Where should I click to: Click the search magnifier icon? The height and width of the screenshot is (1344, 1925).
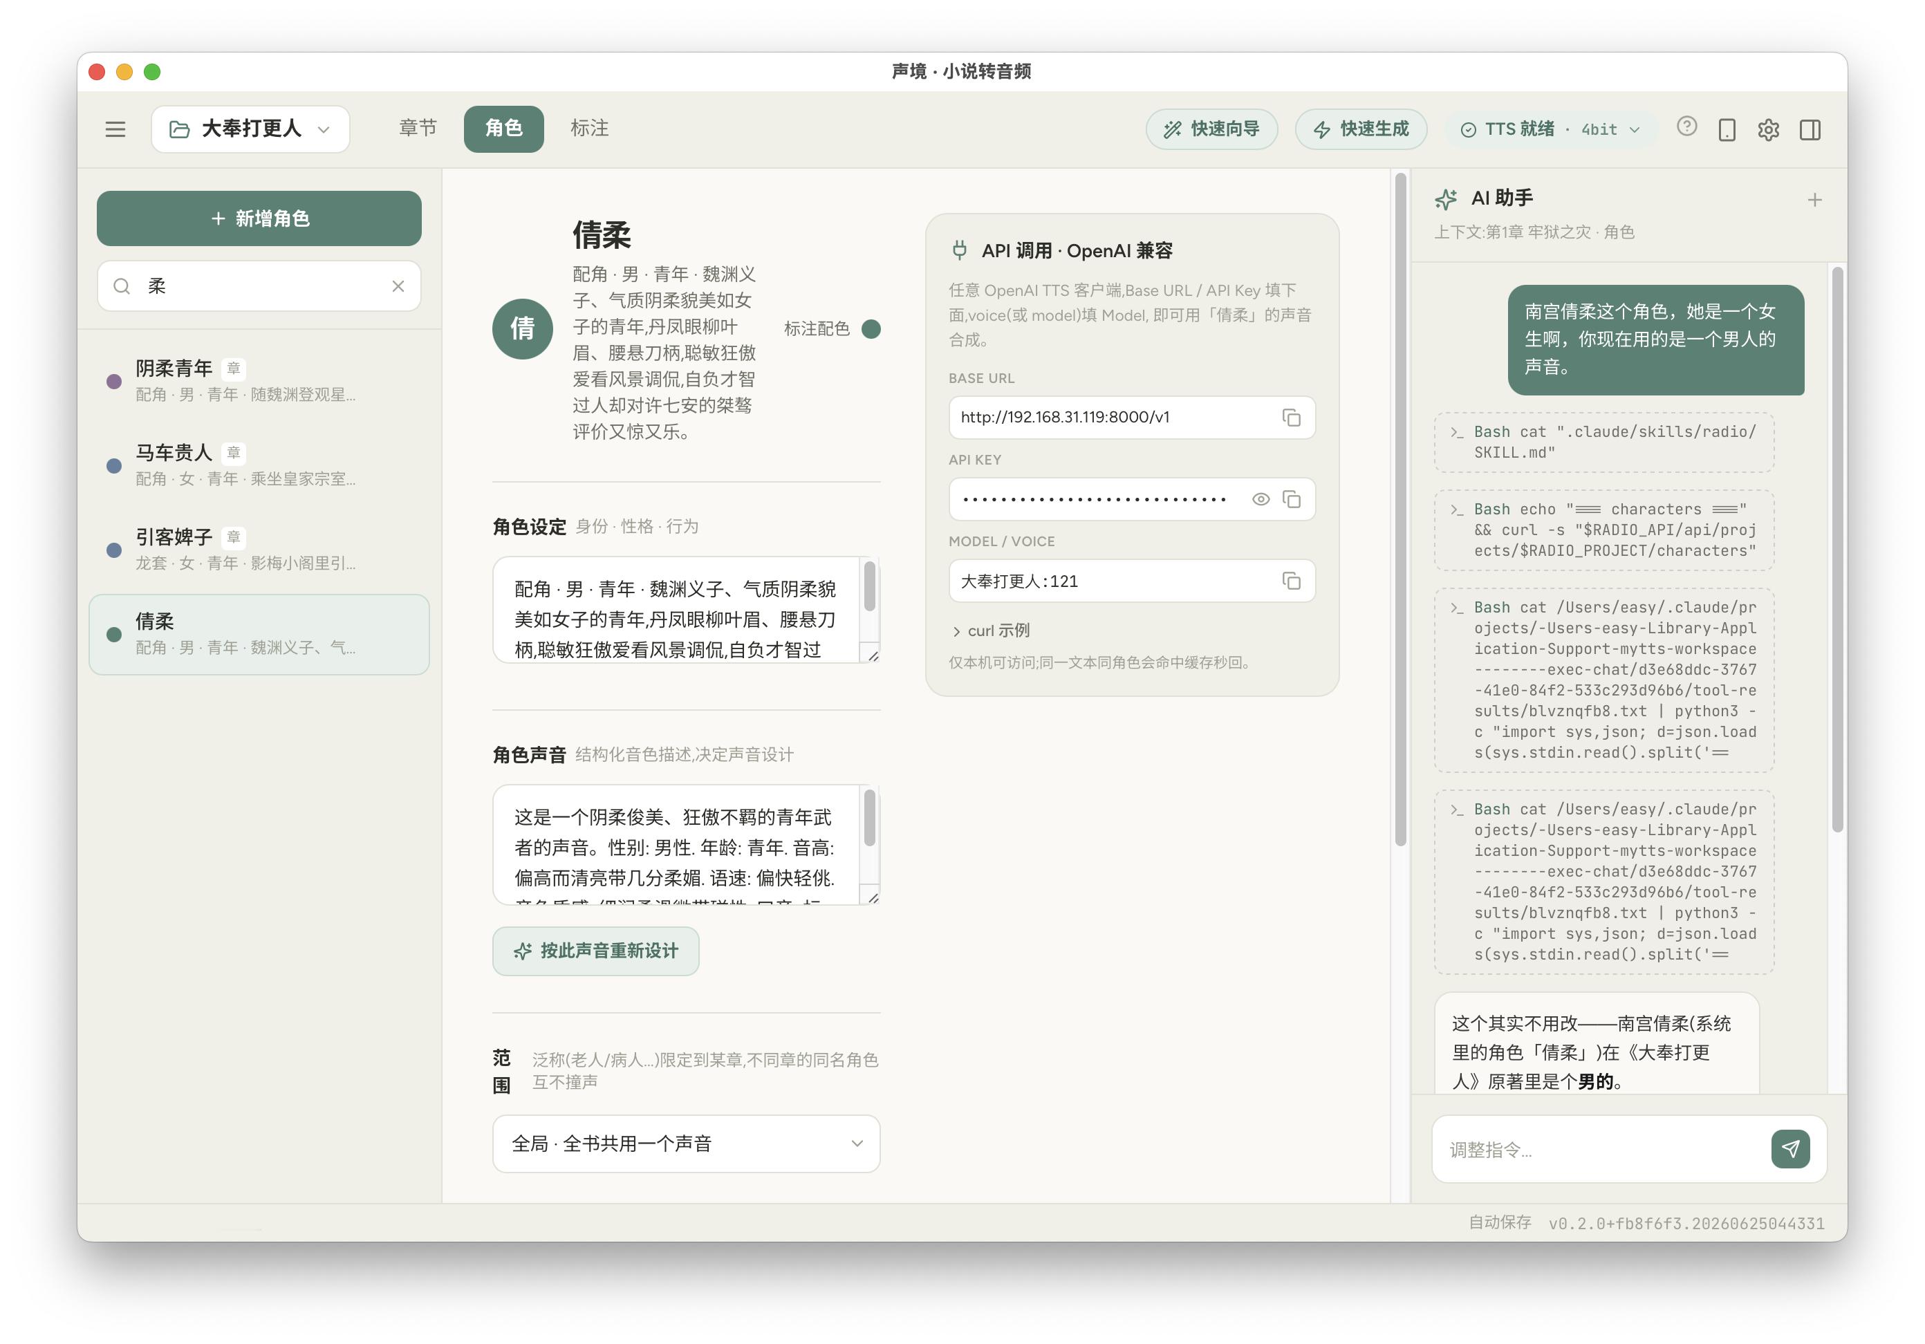point(122,286)
